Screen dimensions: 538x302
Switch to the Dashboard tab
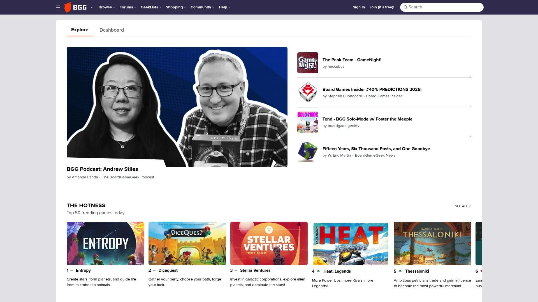tap(112, 30)
